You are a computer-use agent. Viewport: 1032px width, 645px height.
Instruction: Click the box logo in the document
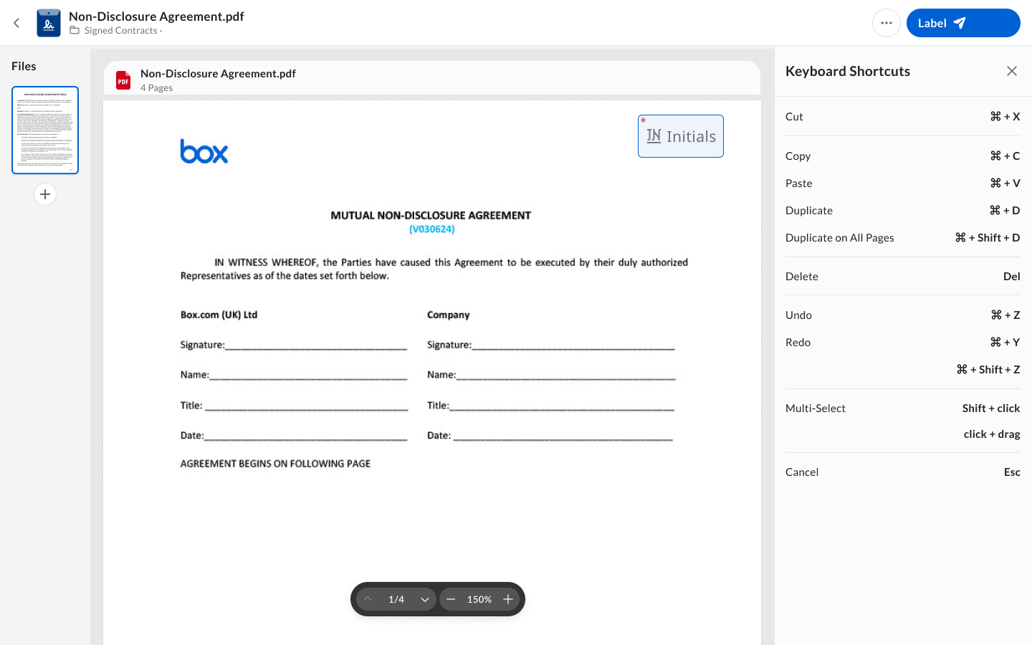(x=204, y=151)
